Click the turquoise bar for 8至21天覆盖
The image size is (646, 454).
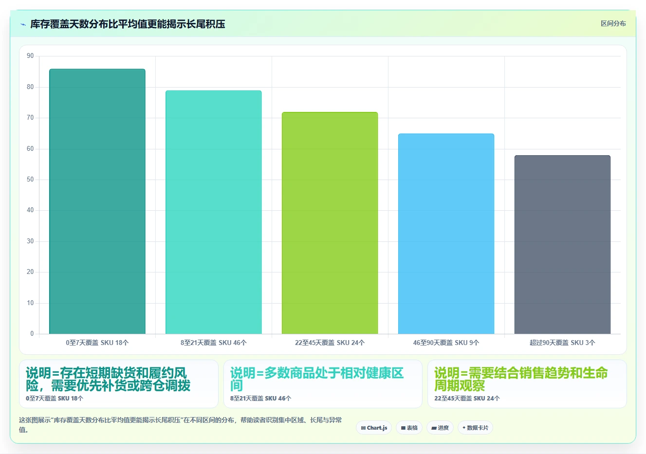[214, 212]
